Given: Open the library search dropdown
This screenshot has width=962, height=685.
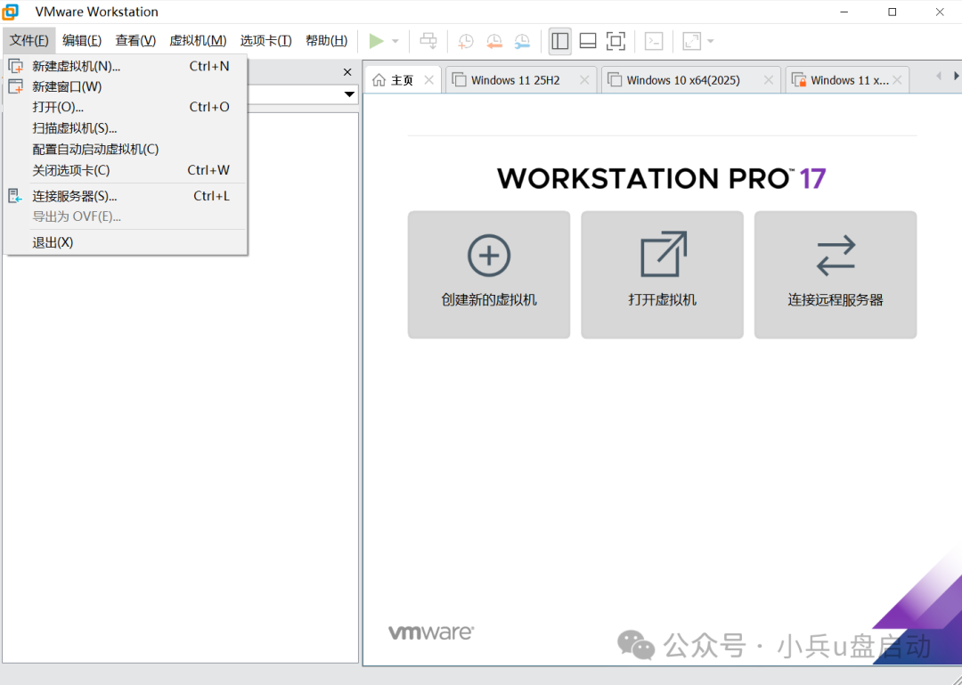Looking at the screenshot, I should [x=349, y=95].
